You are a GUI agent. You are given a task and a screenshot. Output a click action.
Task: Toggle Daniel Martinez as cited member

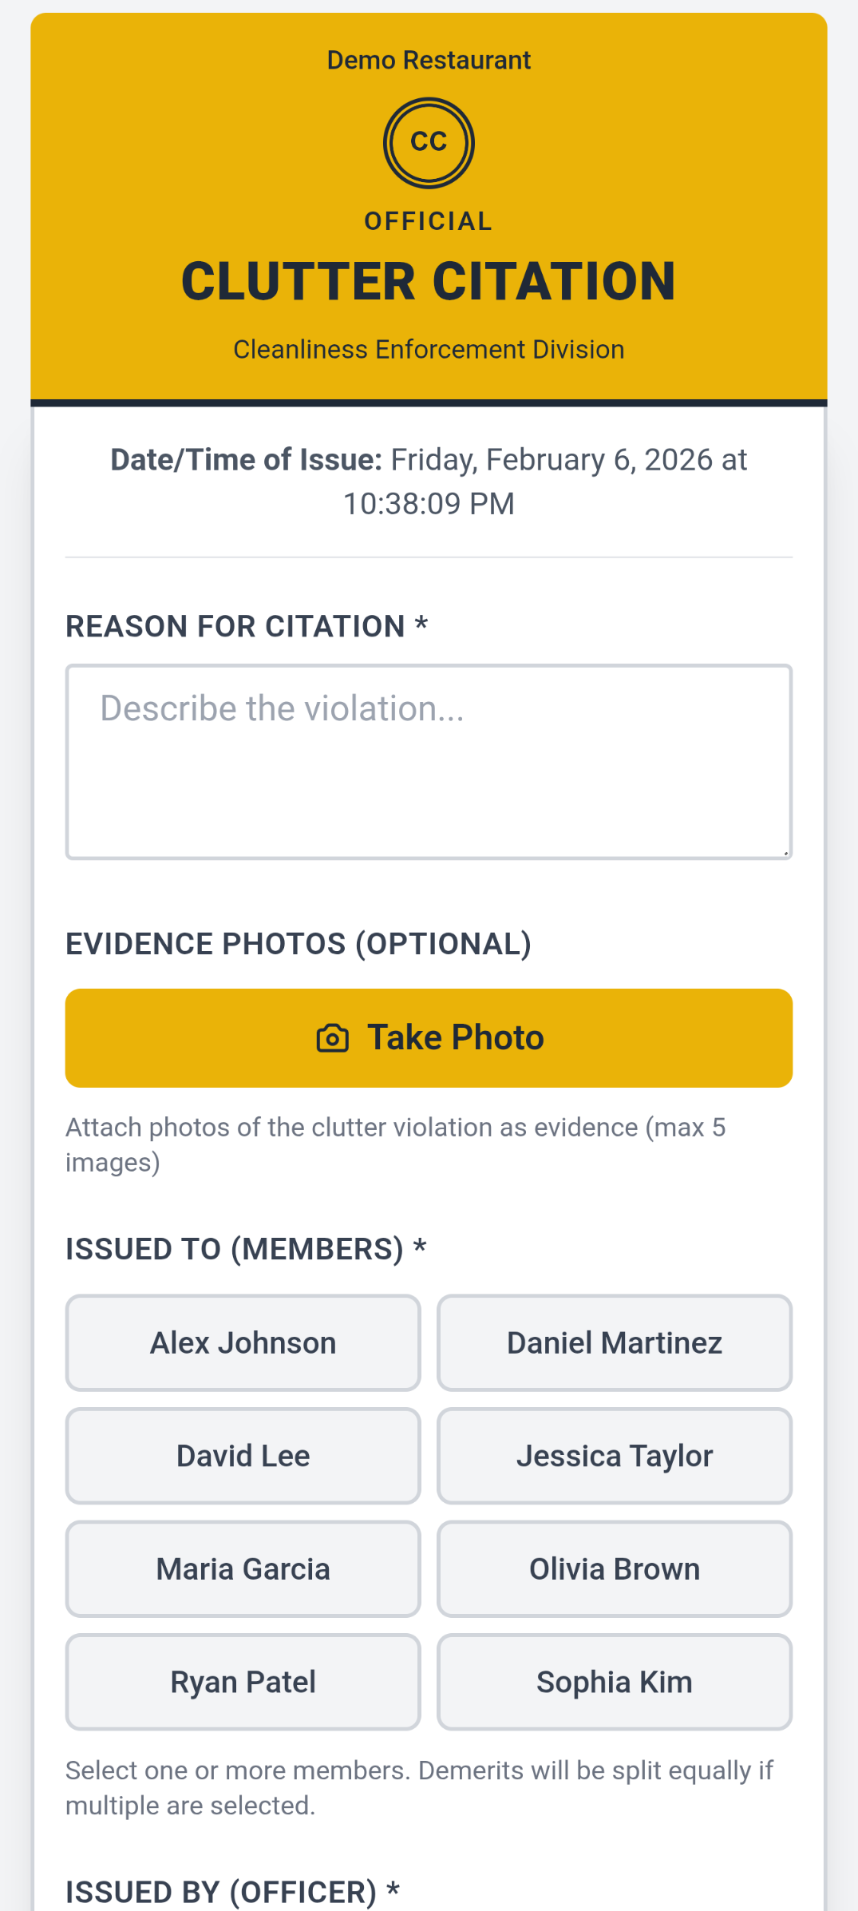(615, 1343)
